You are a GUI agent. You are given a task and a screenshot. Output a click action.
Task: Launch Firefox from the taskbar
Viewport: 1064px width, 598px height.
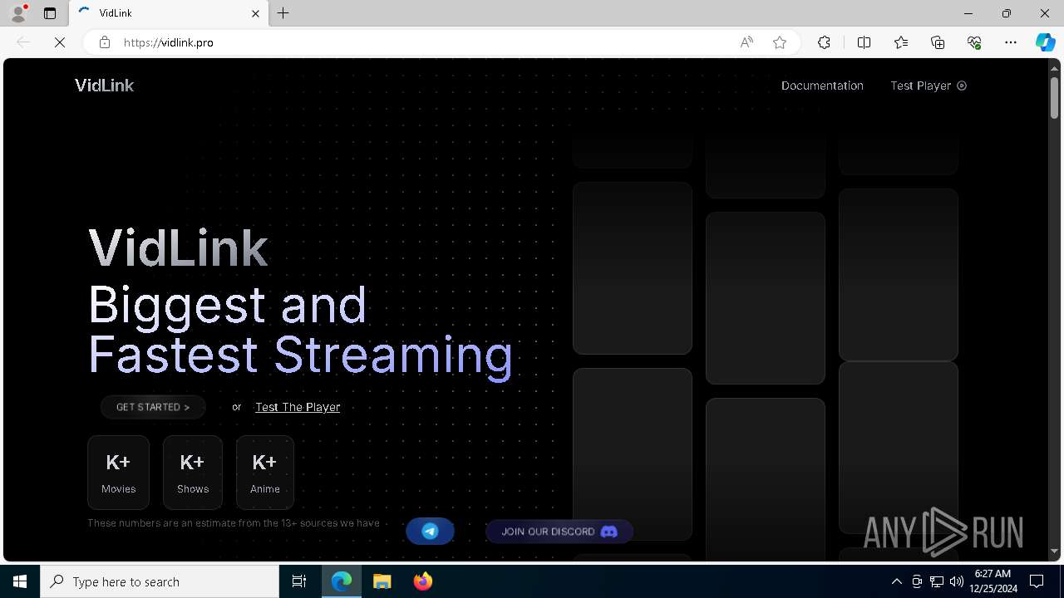(422, 581)
